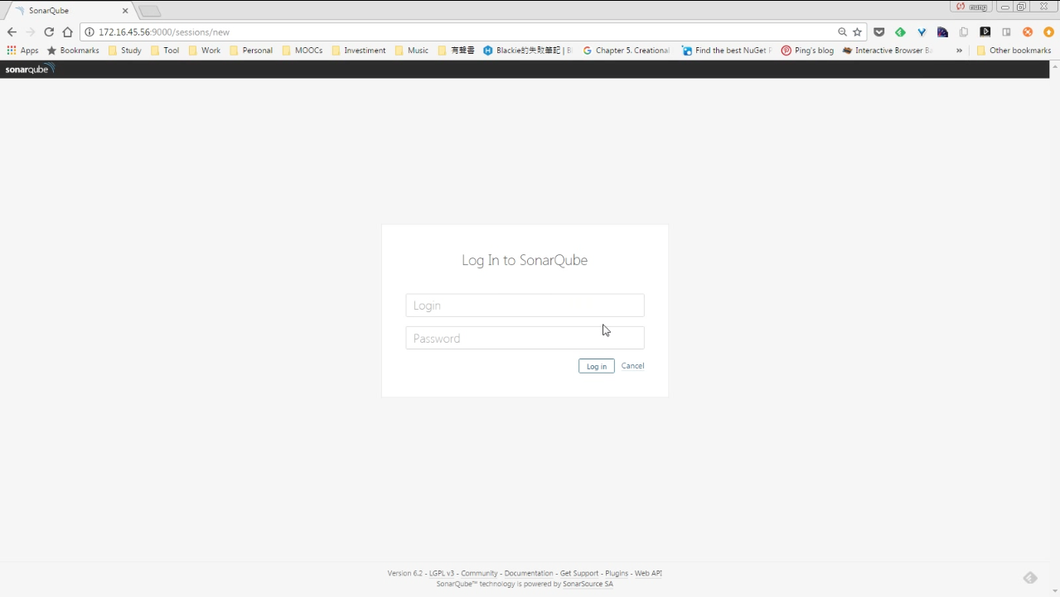Focus the Login input field

(525, 306)
